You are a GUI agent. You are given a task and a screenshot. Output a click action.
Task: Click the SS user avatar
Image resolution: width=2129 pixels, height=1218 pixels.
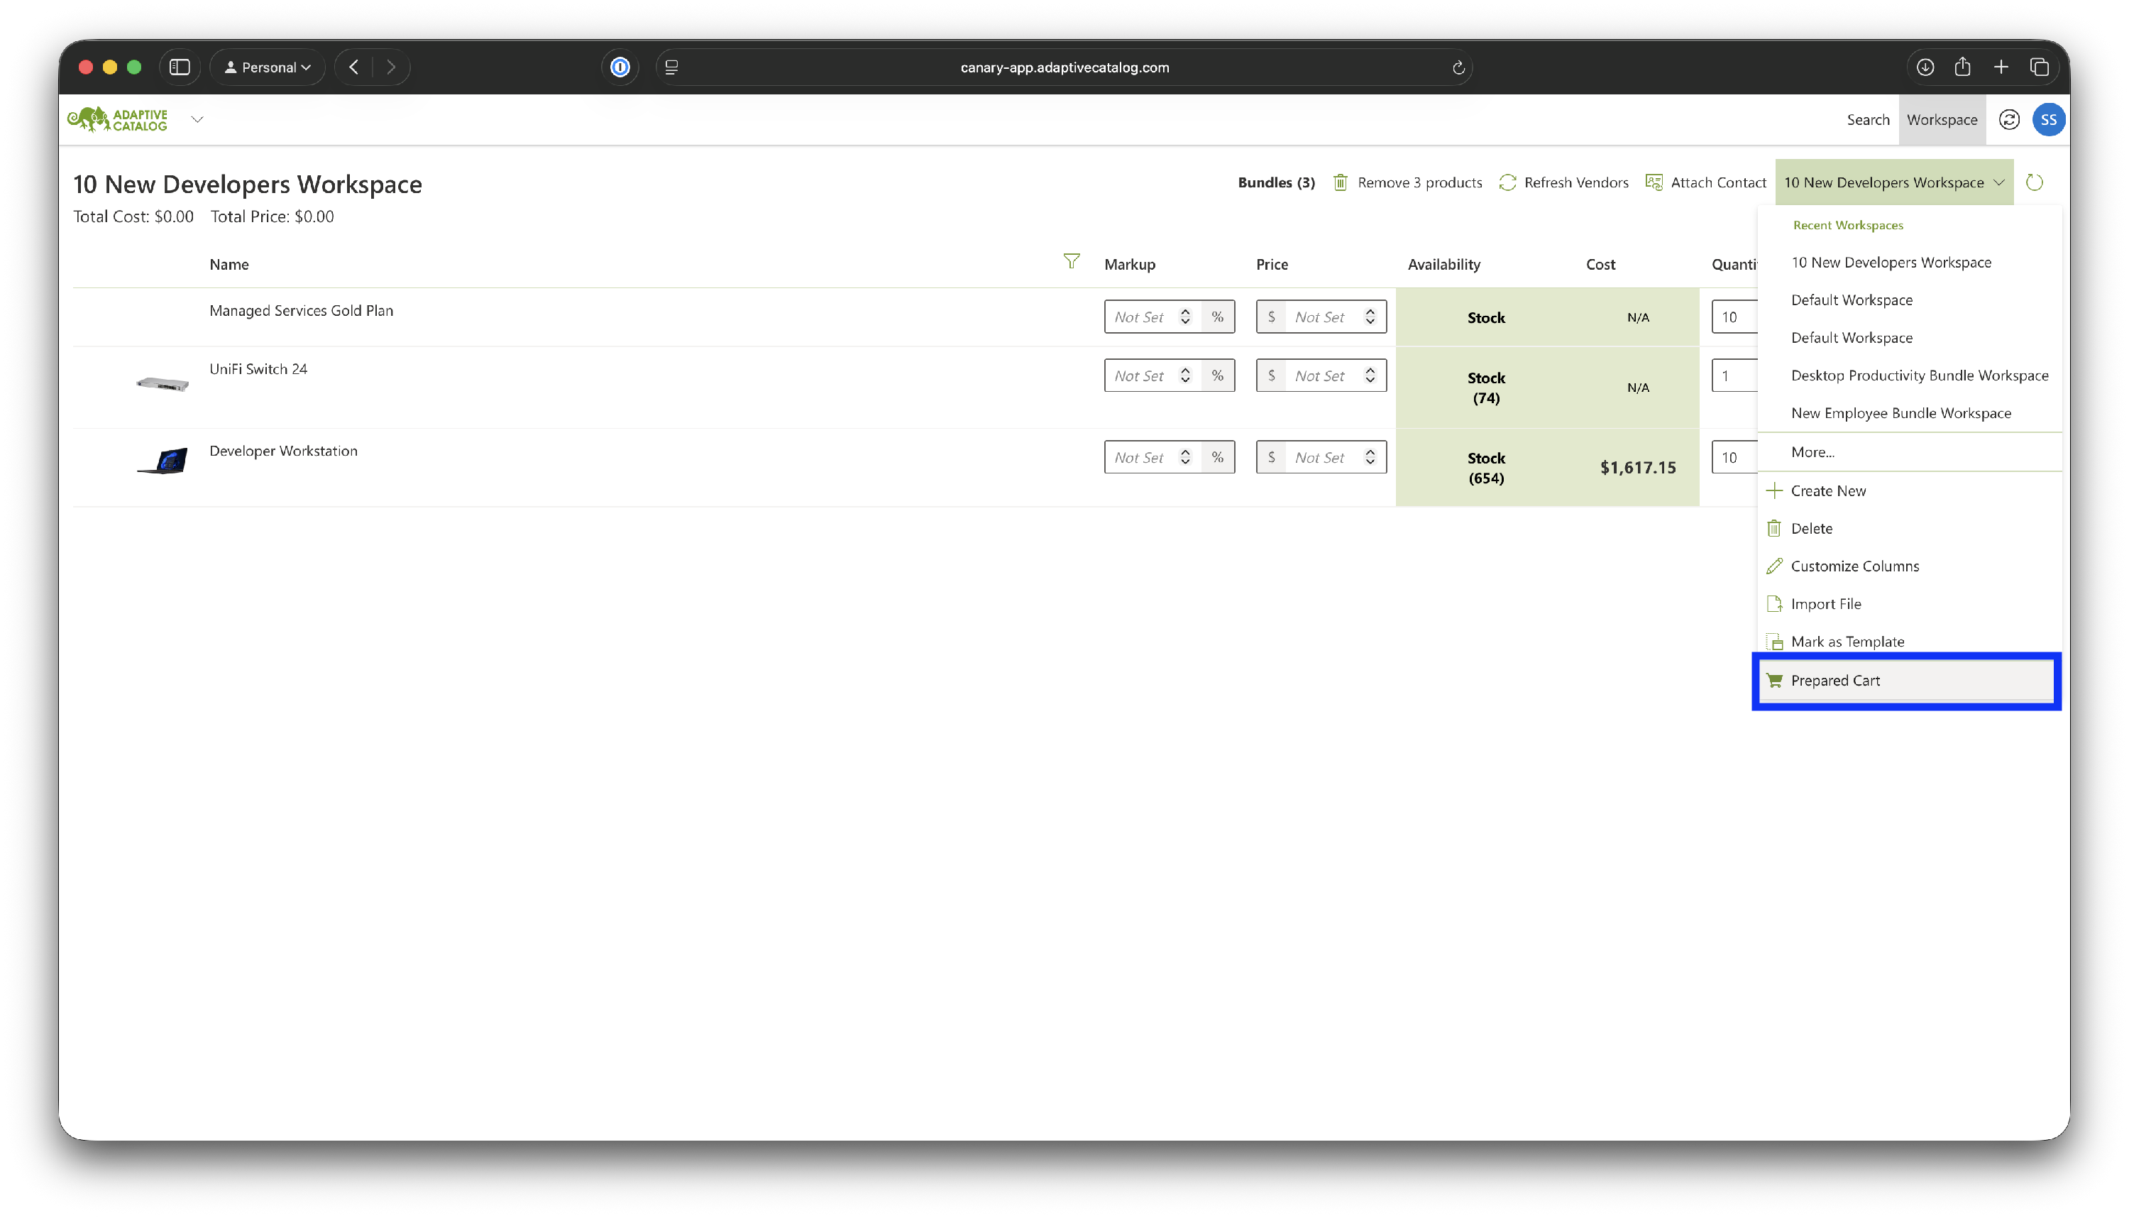coord(2048,120)
